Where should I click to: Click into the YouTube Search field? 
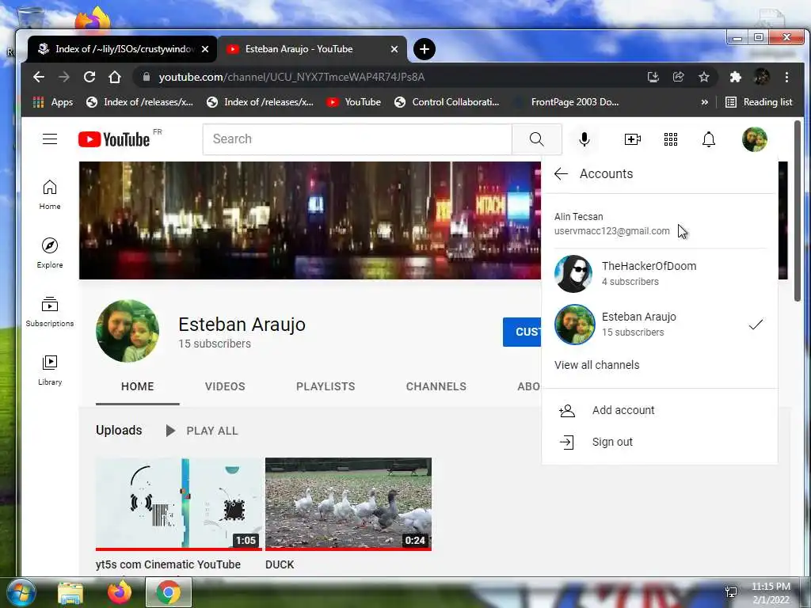[x=357, y=139]
